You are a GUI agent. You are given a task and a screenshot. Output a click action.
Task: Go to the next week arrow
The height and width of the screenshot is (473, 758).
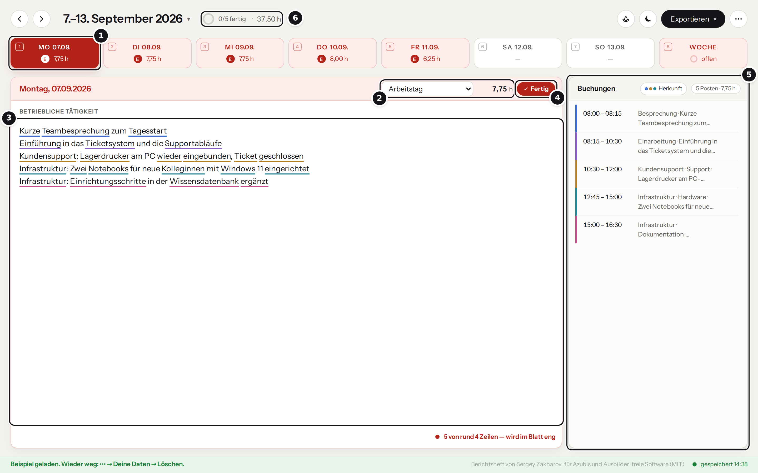click(x=41, y=19)
